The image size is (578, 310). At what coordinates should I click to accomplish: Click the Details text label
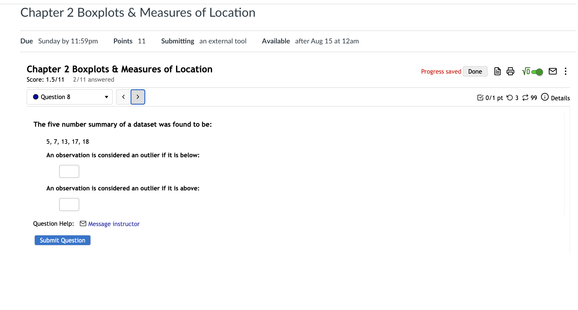[560, 98]
